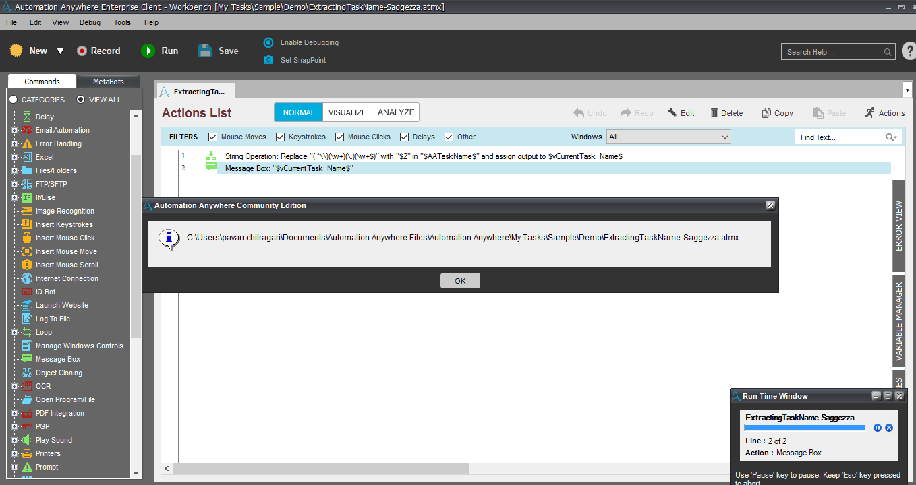The image size is (916, 485).
Task: Click the Copy action button
Action: coord(778,113)
